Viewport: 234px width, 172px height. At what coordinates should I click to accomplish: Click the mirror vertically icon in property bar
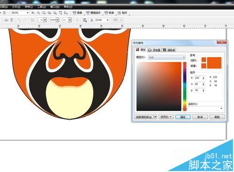(12, 20)
